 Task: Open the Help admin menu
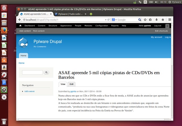124,26
